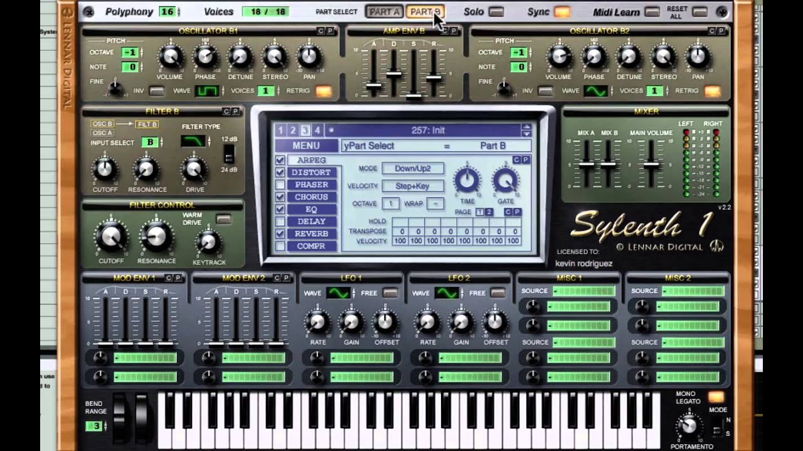The width and height of the screenshot is (803, 451).
Task: Click the Oscillator B1 Phase knob
Action: coord(205,58)
